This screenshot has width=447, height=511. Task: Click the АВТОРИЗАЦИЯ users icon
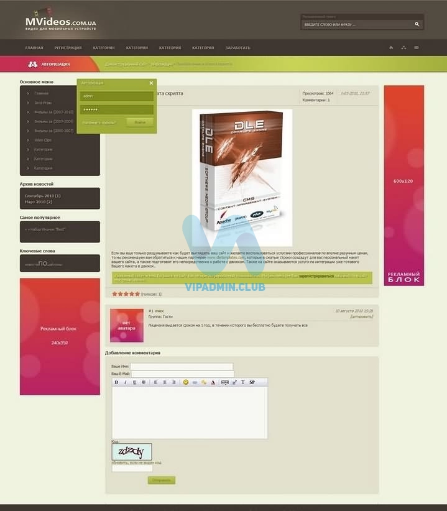[x=32, y=64]
